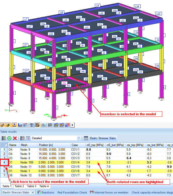Open the Reactions tab
Viewport: 173px width, 196px height.
coord(45,192)
